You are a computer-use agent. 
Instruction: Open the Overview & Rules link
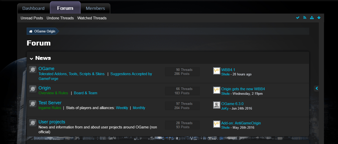click(x=53, y=93)
